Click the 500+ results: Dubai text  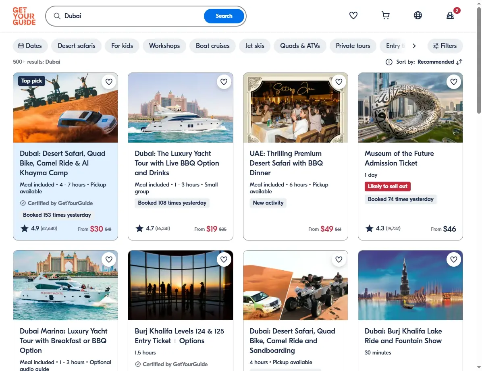click(x=37, y=62)
